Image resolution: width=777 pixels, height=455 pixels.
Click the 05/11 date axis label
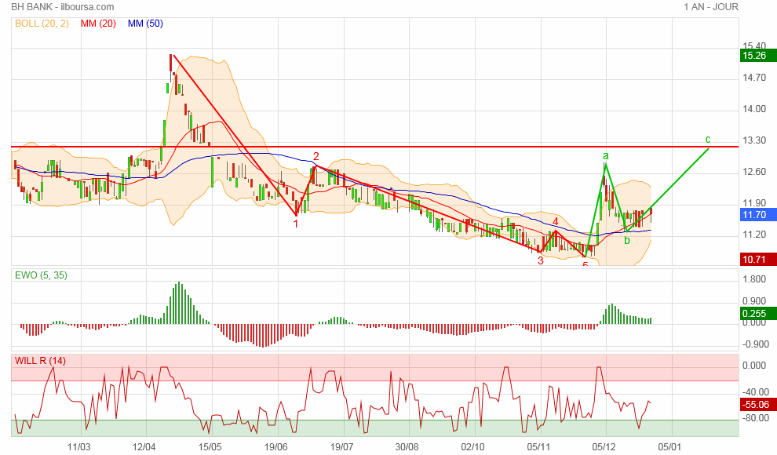tap(538, 447)
